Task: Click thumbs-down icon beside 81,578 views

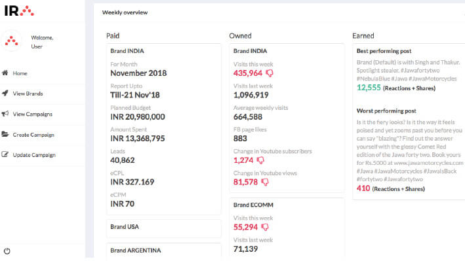Action: [265, 183]
